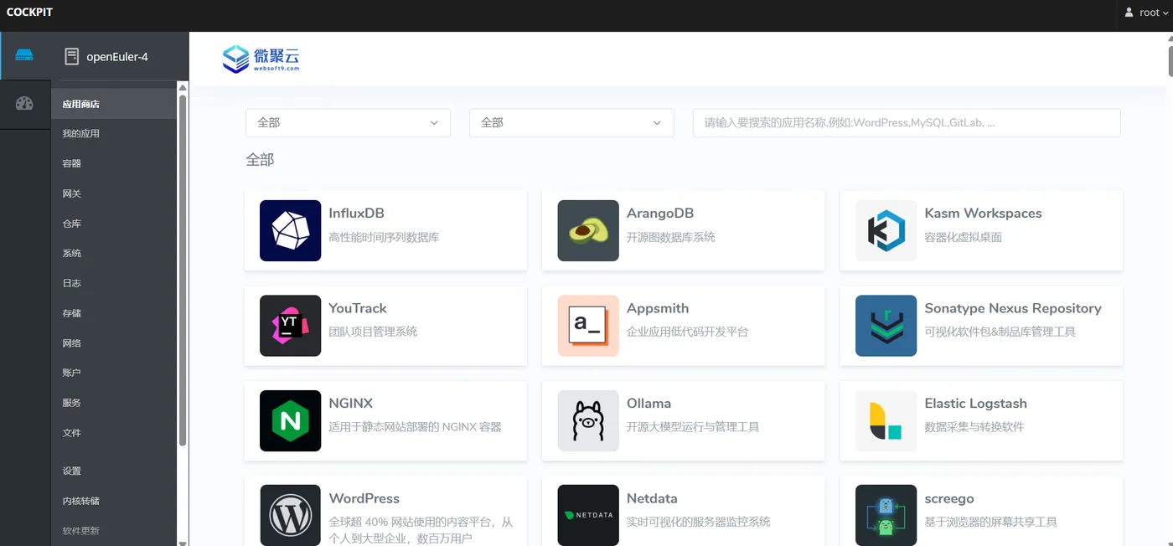This screenshot has height=546, width=1173.
Task: Open the Appsmith title link
Action: click(x=658, y=308)
